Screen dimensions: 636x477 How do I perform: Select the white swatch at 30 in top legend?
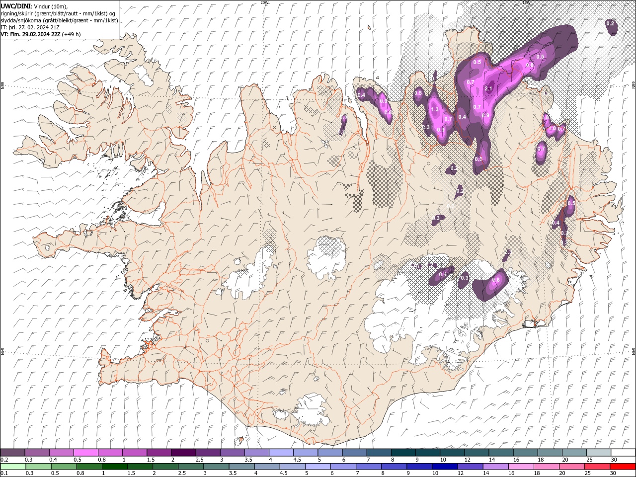(x=623, y=453)
